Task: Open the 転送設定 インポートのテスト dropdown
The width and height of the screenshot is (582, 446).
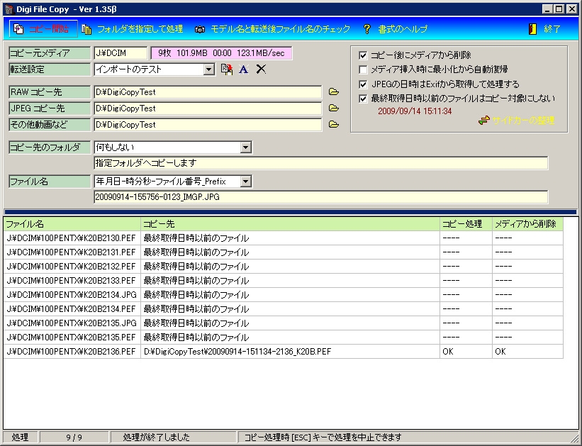Action: (x=209, y=69)
